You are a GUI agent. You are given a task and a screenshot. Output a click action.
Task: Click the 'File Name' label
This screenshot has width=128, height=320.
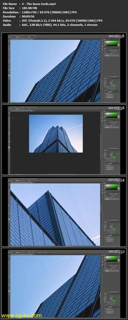(10, 4)
